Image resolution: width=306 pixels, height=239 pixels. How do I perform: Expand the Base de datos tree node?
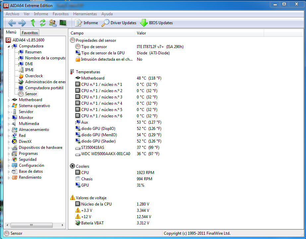9,172
